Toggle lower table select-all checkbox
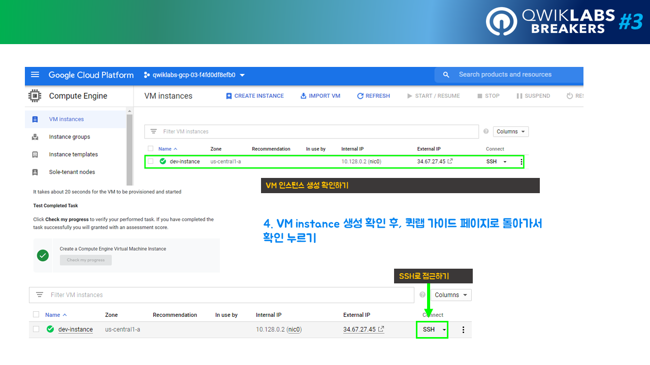 point(36,314)
